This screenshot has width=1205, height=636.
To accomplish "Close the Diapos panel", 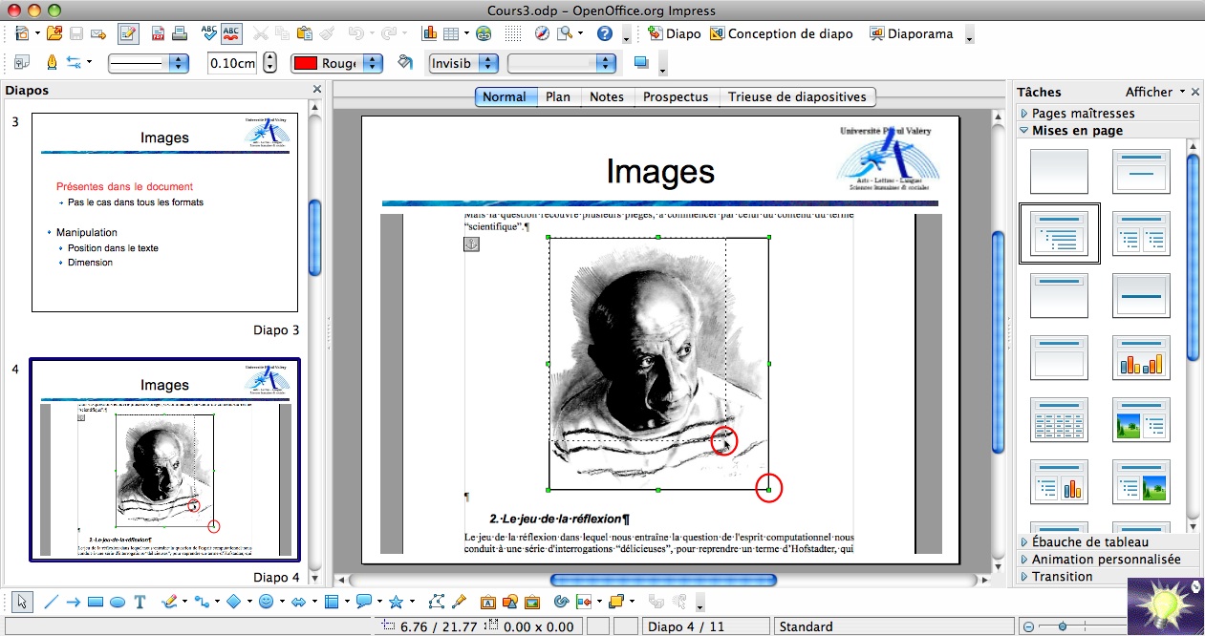I will [317, 90].
